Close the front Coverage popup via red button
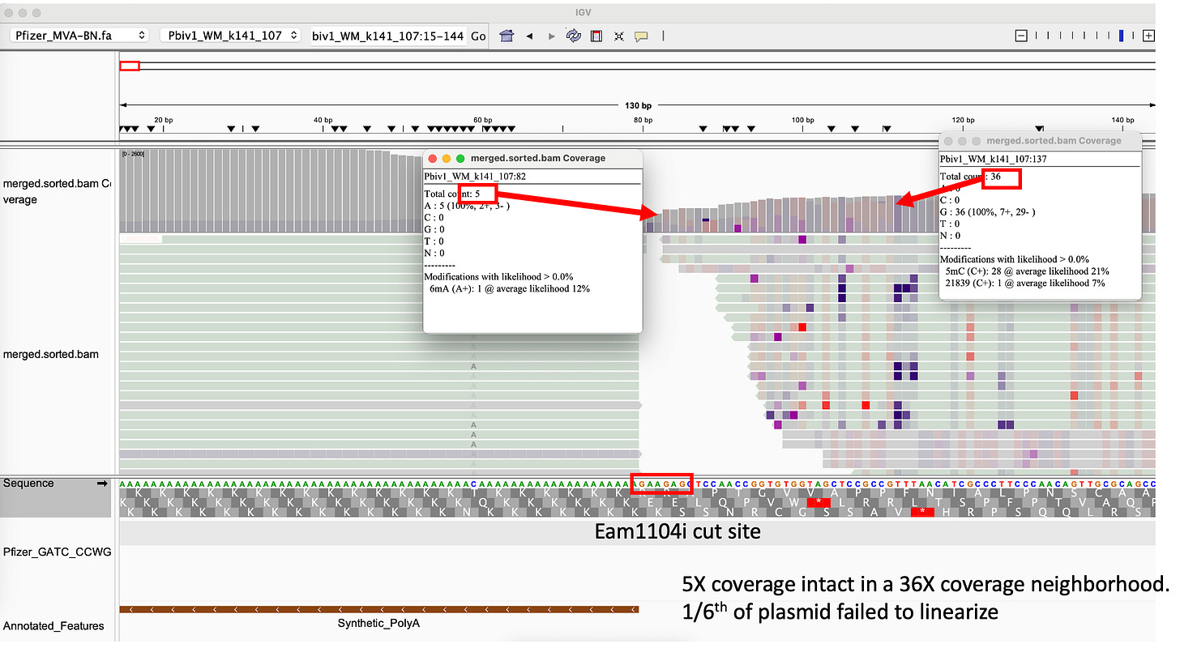The width and height of the screenshot is (1180, 648). [433, 159]
